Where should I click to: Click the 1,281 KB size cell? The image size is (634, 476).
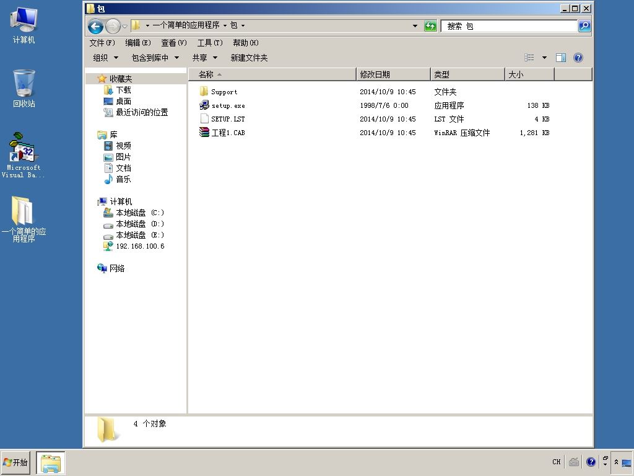pyautogui.click(x=534, y=133)
